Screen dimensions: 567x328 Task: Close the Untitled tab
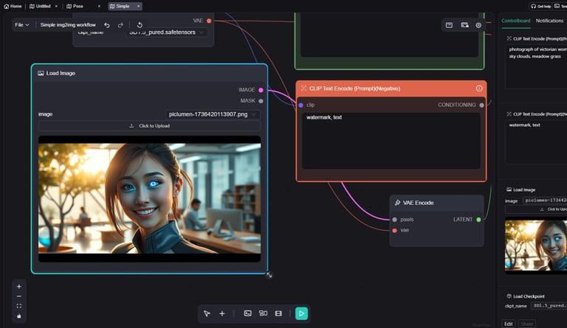coord(56,6)
